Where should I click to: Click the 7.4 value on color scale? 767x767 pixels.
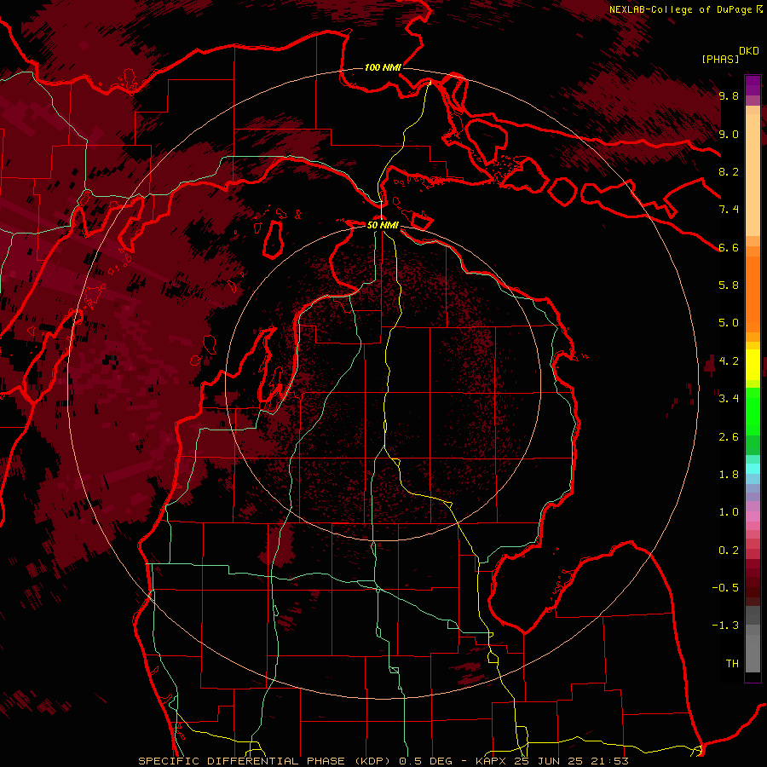click(x=729, y=210)
